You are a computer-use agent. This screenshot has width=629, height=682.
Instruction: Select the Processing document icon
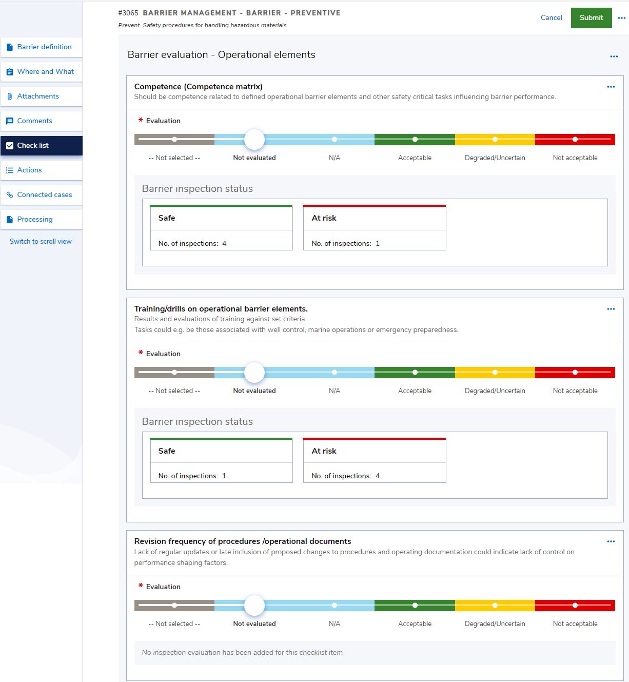coord(10,219)
